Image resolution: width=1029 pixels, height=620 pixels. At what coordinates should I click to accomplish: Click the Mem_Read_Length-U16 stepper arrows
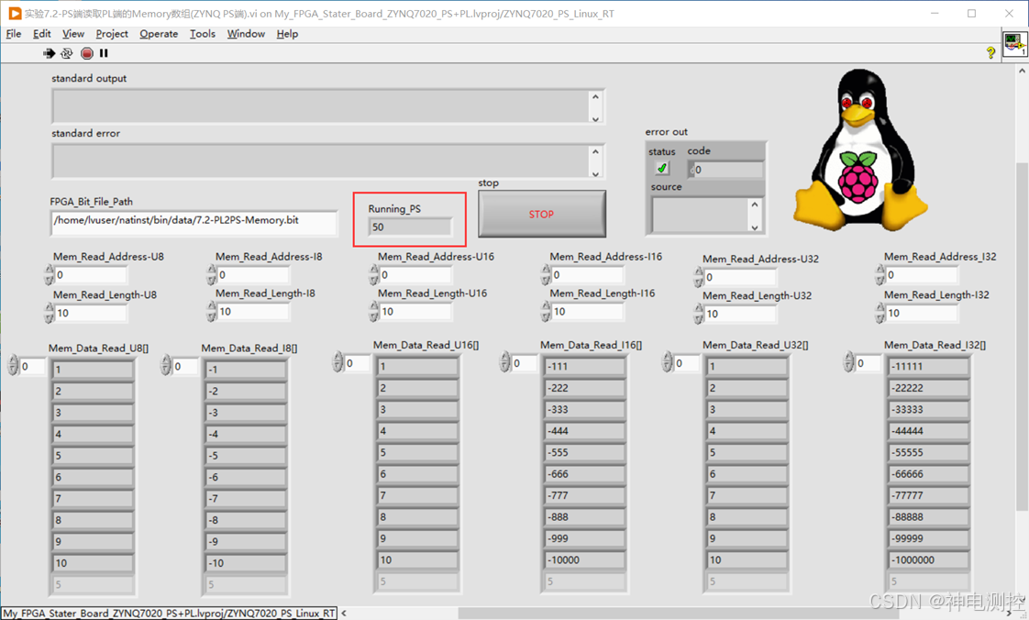point(374,311)
